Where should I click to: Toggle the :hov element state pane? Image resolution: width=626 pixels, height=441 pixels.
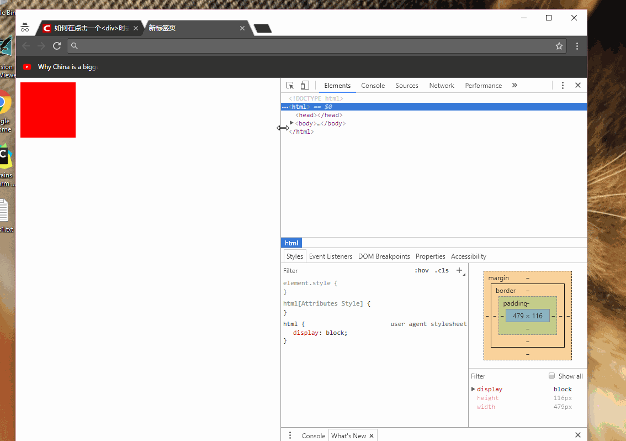click(422, 271)
